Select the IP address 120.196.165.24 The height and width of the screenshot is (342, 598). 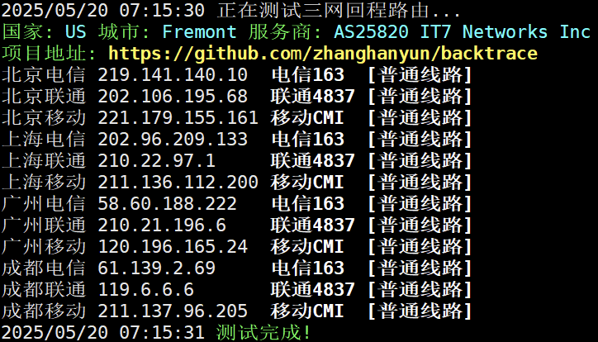click(x=173, y=247)
